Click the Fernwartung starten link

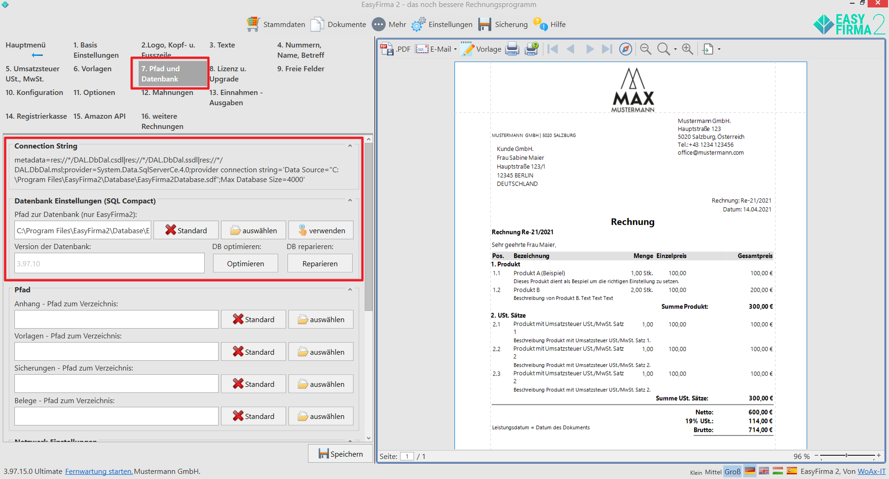click(99, 472)
